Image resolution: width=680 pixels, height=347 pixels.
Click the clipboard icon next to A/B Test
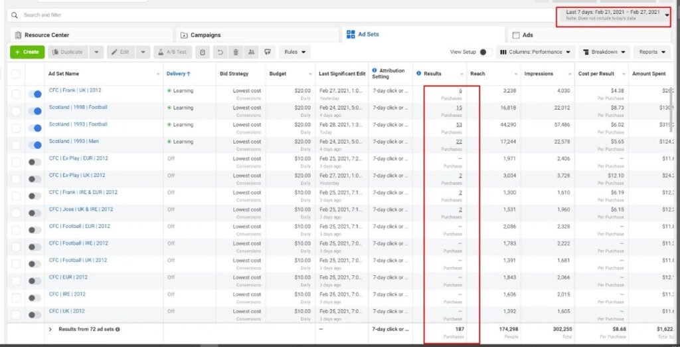[203, 52]
